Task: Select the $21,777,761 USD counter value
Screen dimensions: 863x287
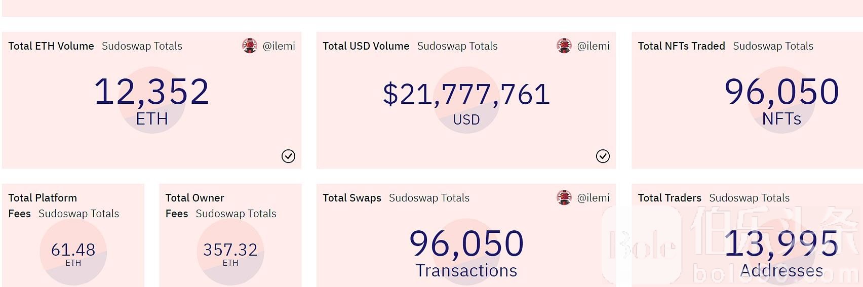Action: 466,94
